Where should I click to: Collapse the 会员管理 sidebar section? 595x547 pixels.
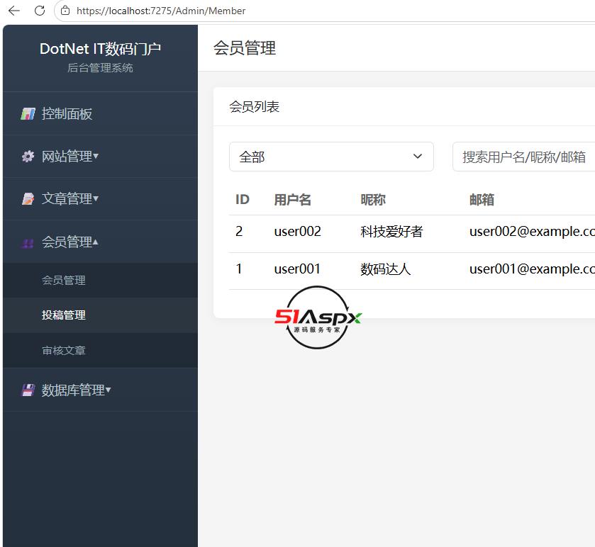click(100, 242)
